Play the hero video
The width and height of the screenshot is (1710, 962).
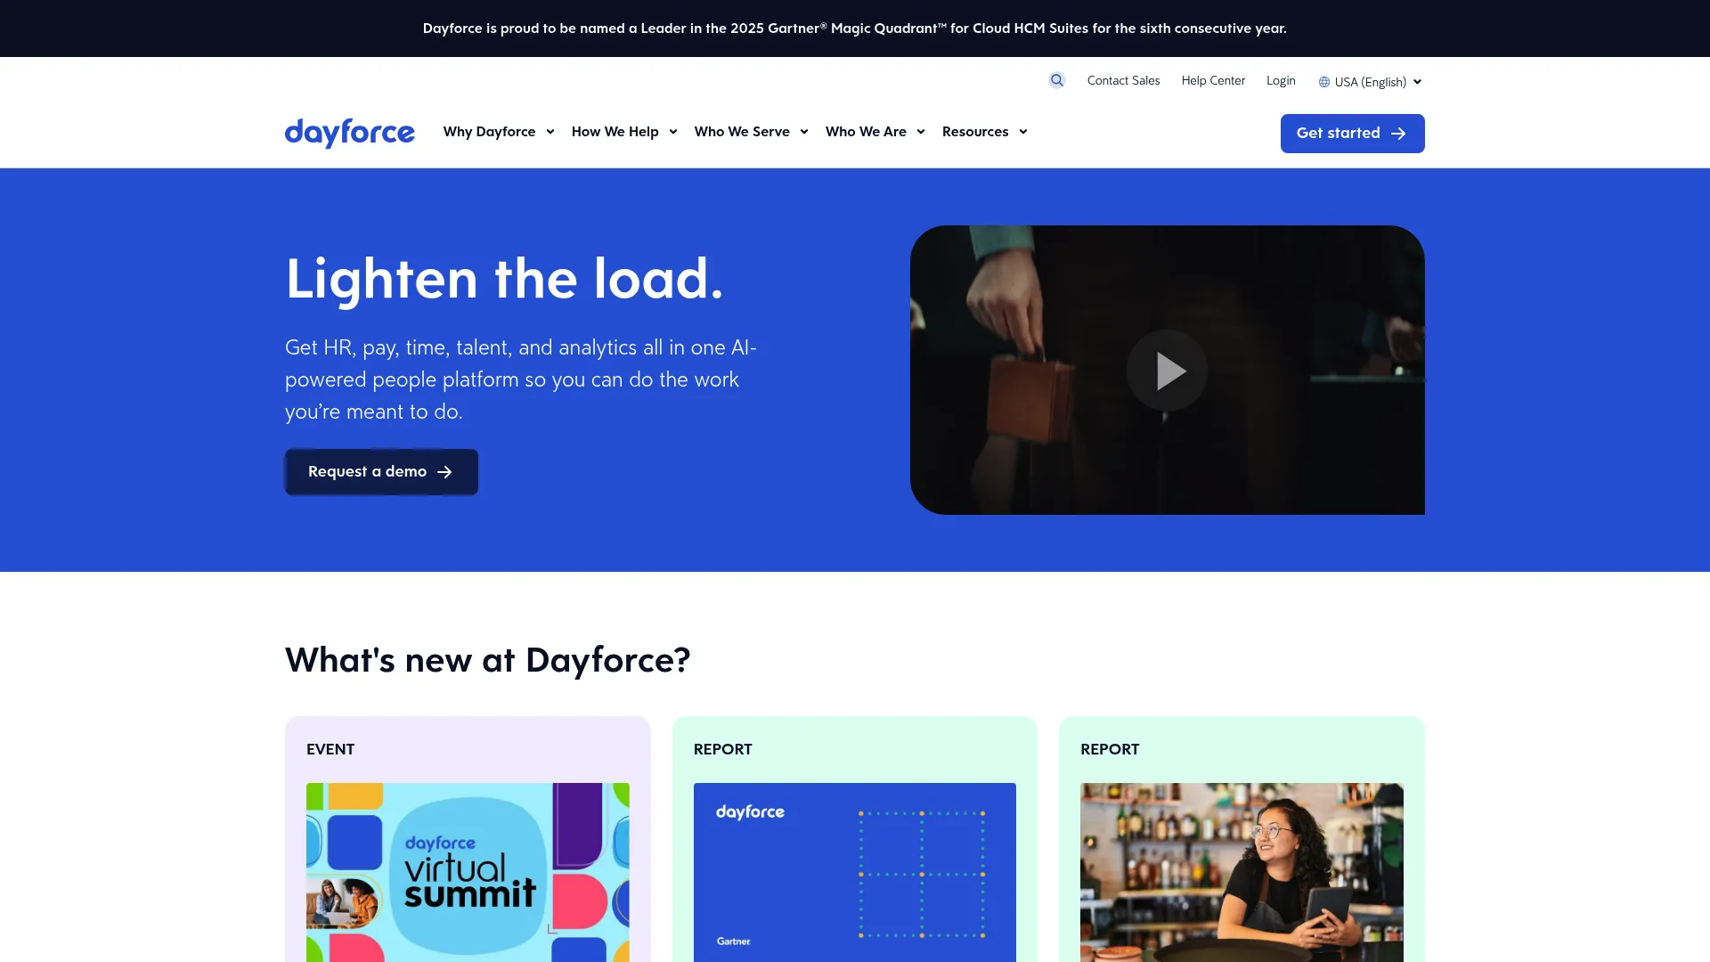[x=1167, y=371]
